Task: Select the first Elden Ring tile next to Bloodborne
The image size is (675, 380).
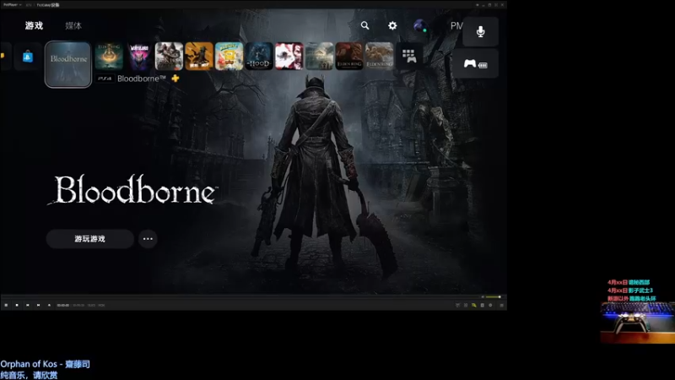Action: pos(109,56)
